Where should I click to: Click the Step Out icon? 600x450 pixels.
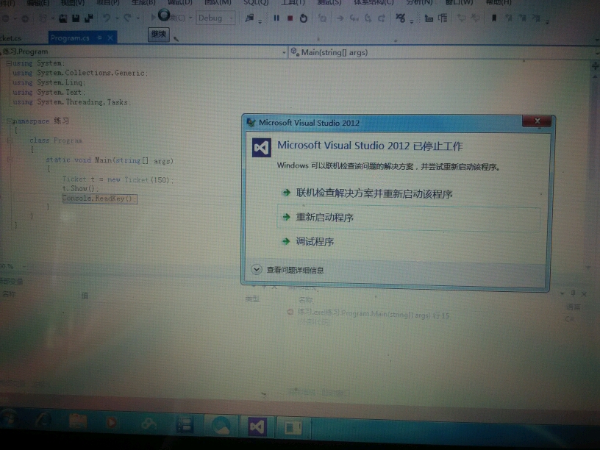[x=382, y=18]
